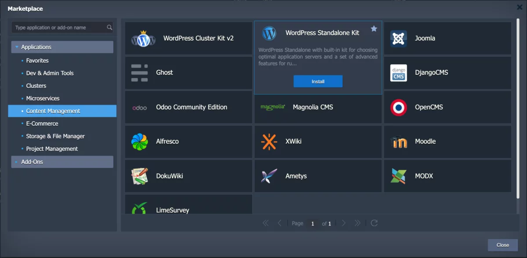The width and height of the screenshot is (527, 258).
Task: Go to the next page arrow
Action: 344,223
